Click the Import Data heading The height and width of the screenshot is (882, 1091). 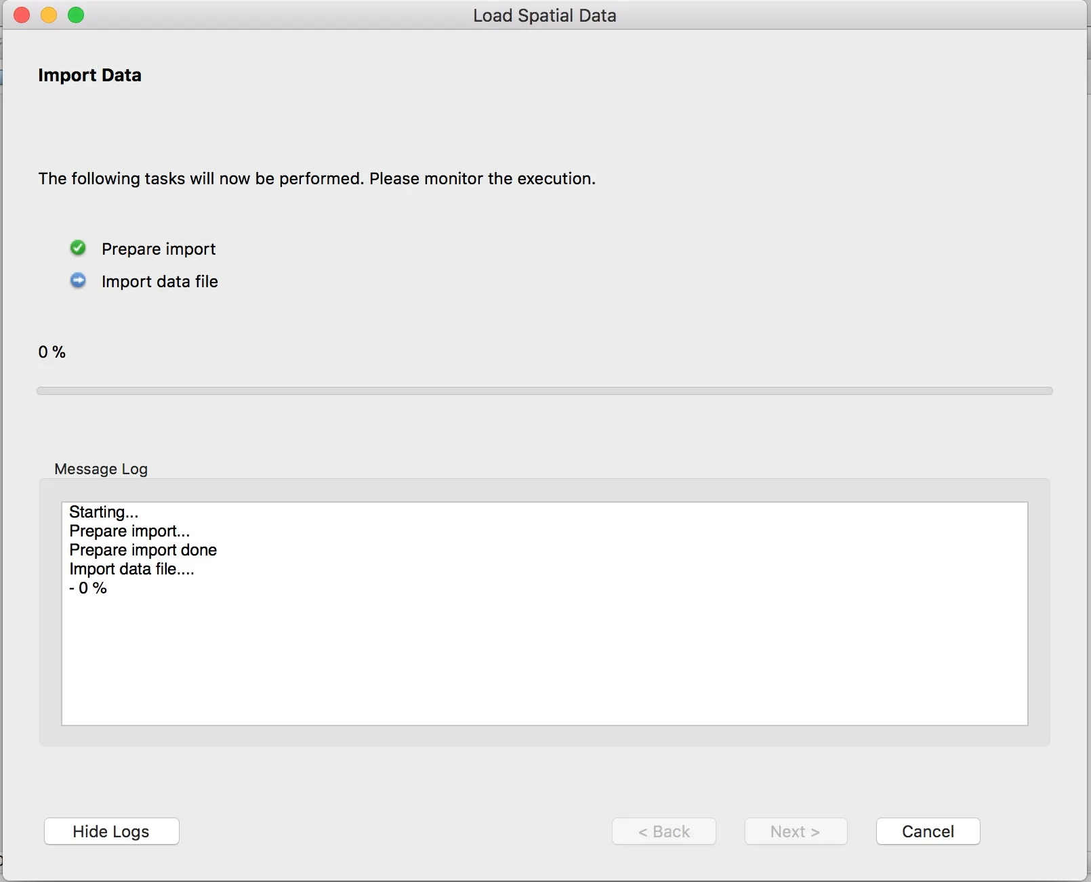[89, 75]
